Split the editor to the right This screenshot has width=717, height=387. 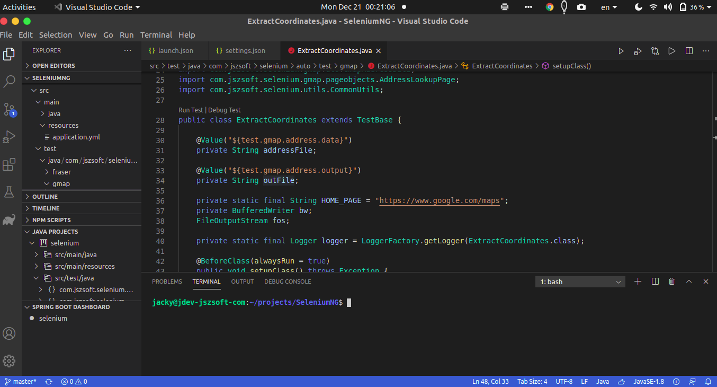[689, 51]
